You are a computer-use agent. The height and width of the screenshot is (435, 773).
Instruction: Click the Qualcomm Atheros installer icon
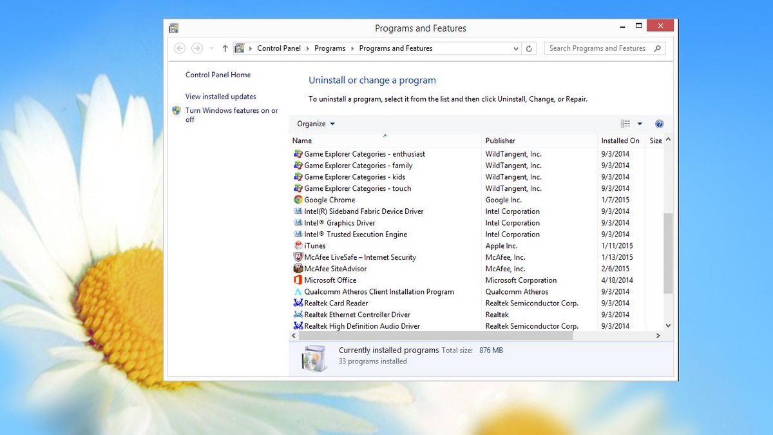coord(298,292)
